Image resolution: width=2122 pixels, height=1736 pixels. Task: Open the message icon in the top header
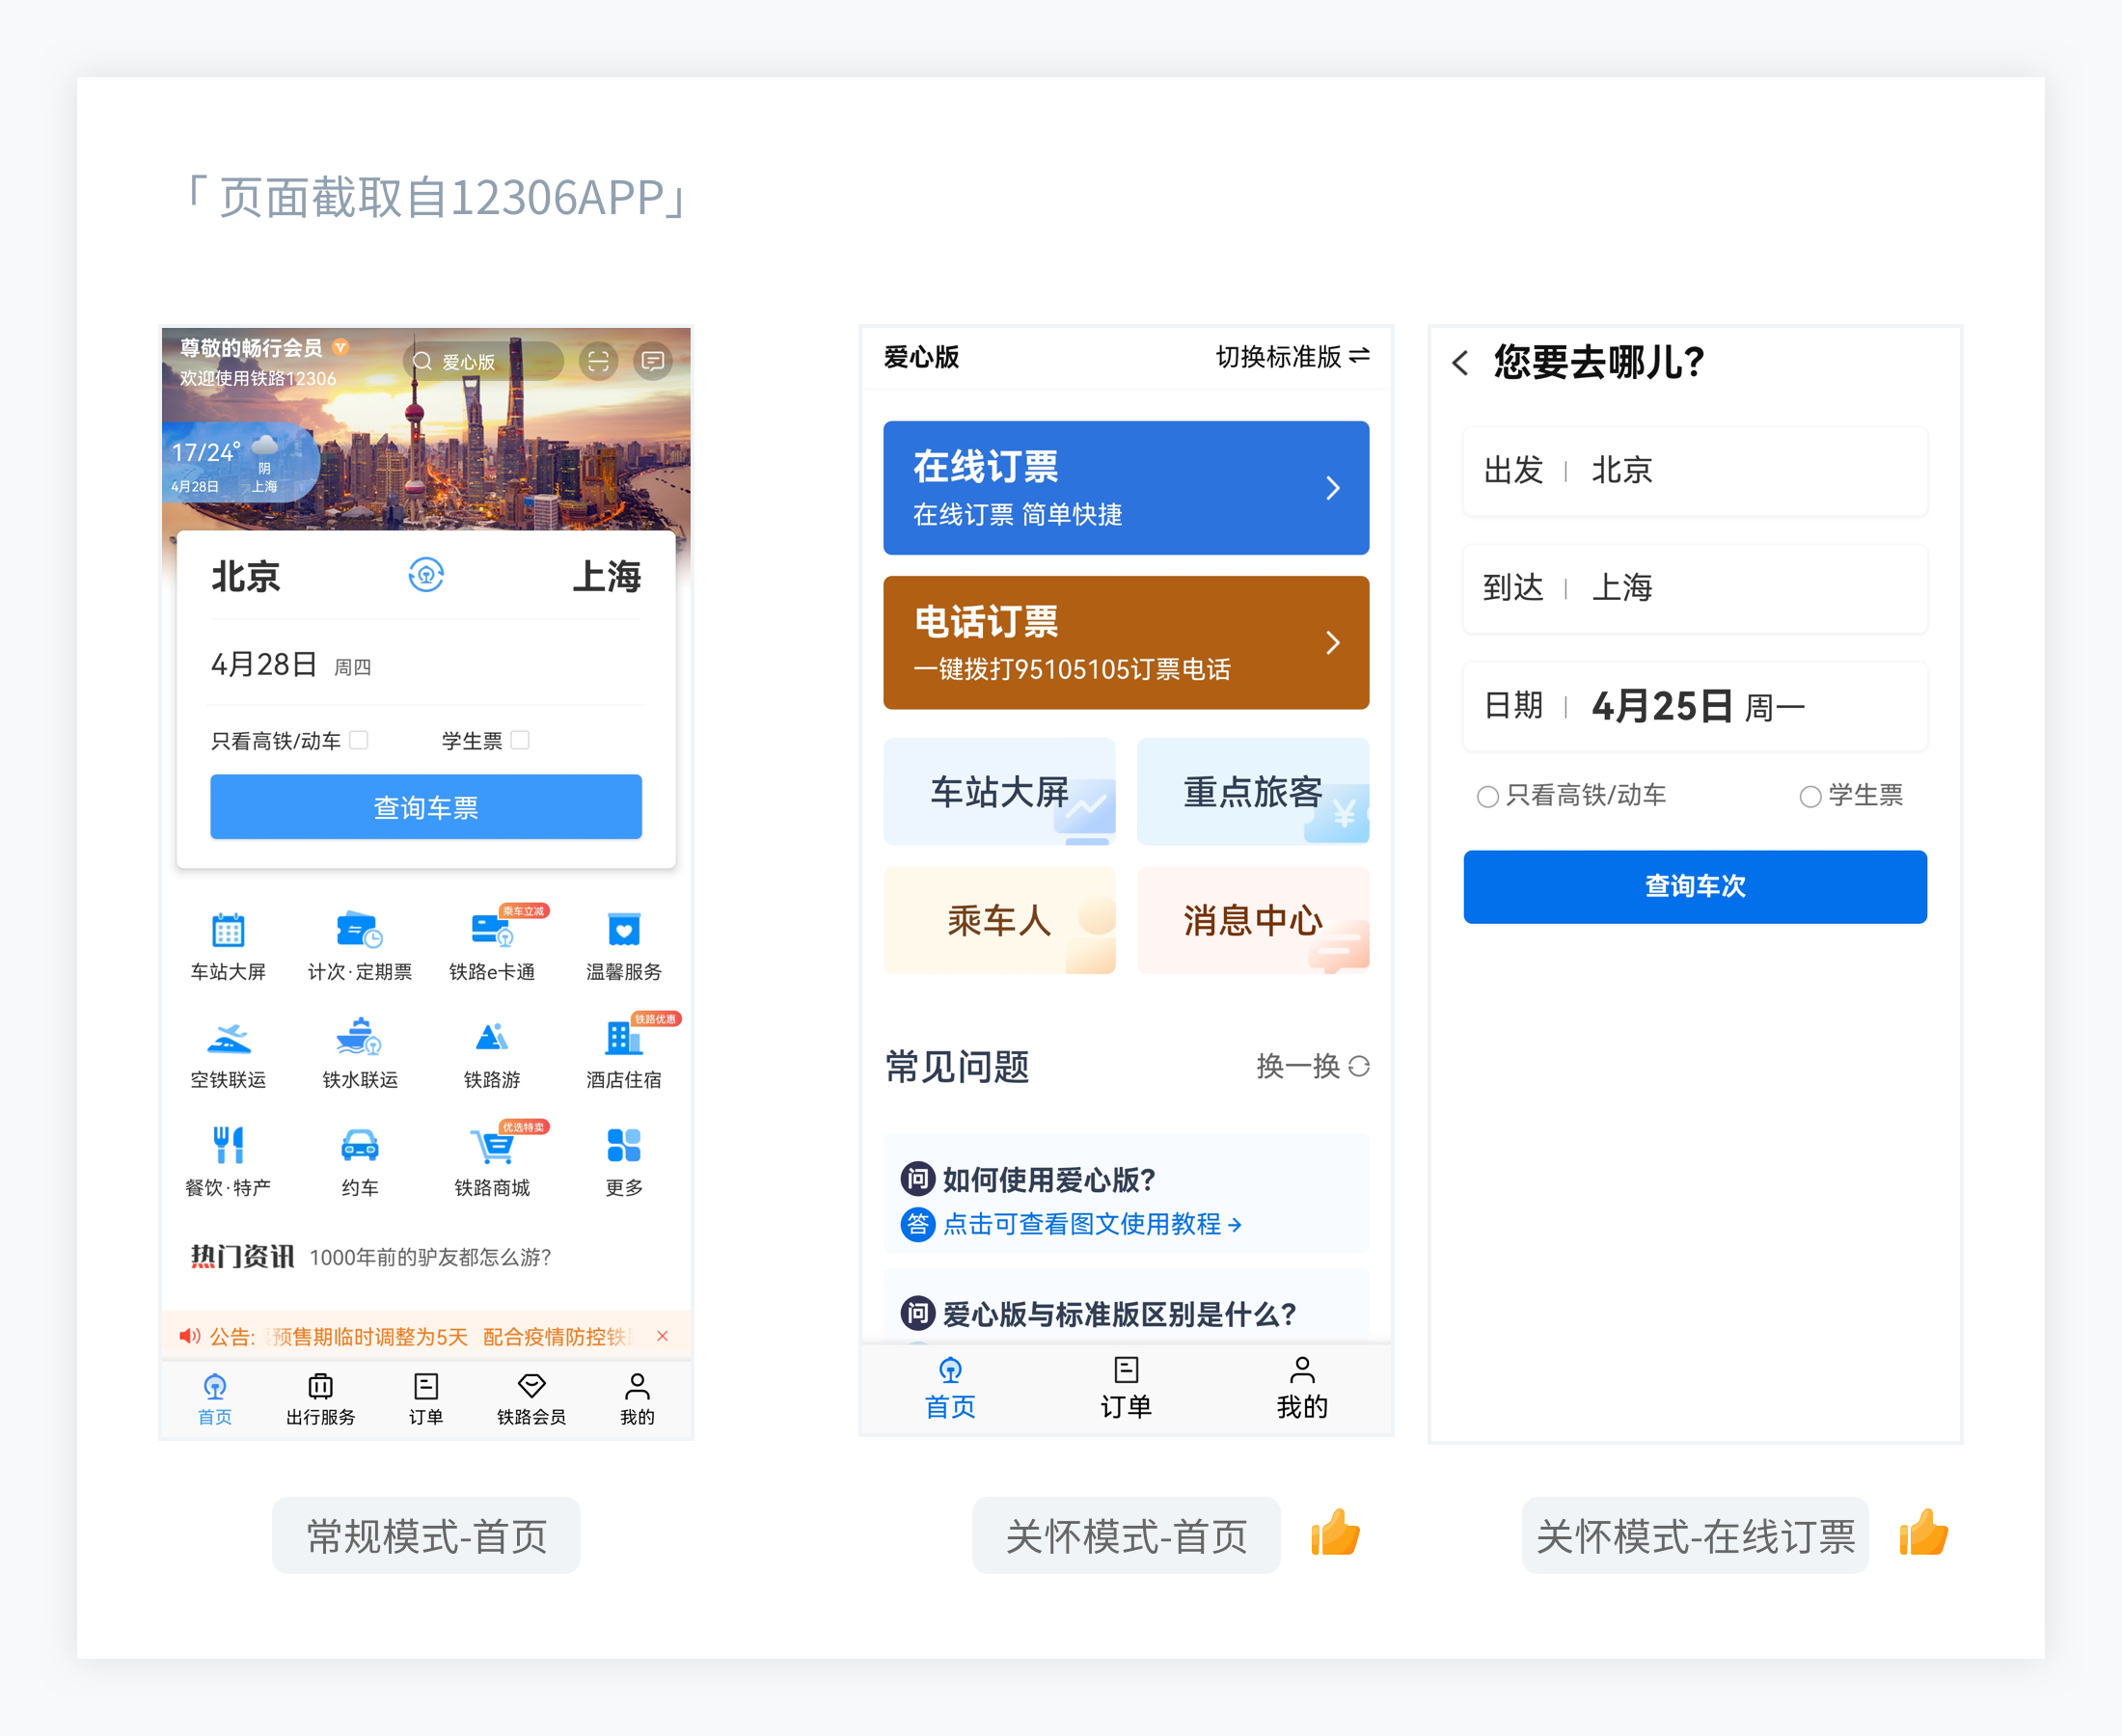click(653, 361)
